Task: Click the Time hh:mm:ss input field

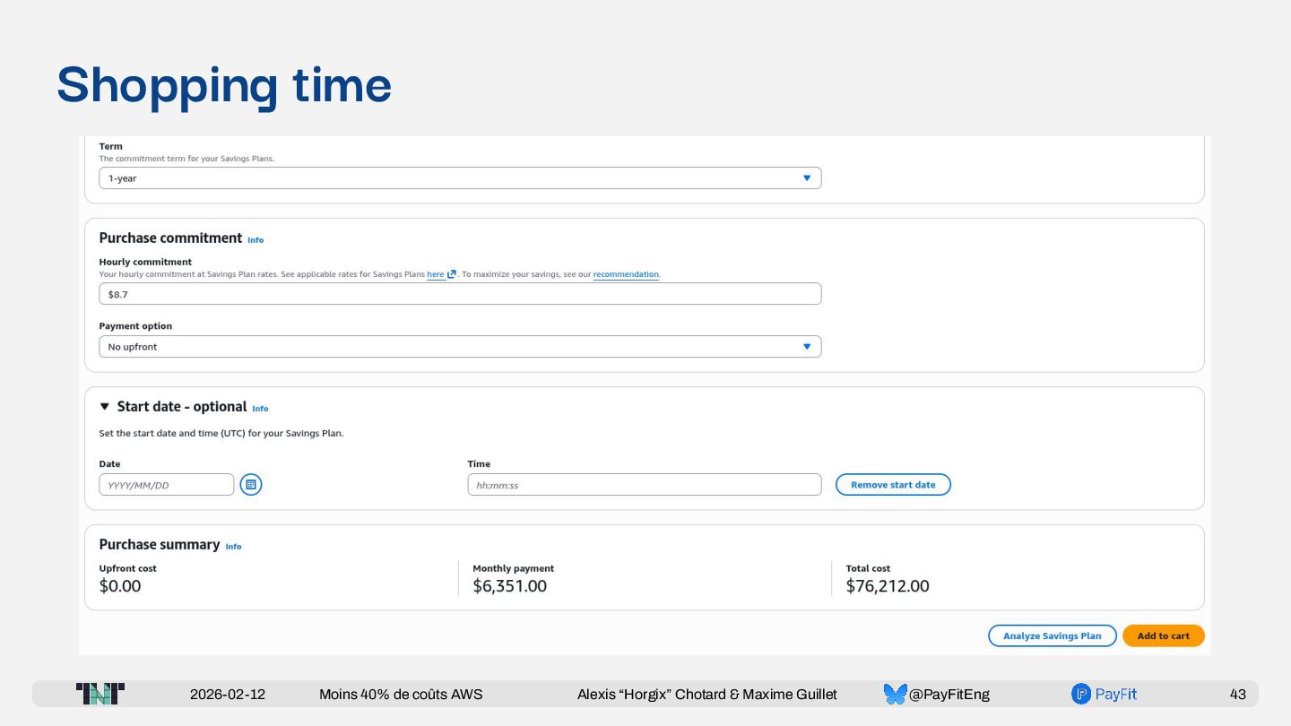Action: point(644,485)
